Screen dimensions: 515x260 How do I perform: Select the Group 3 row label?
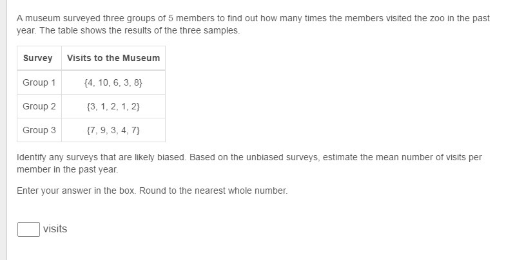click(39, 130)
